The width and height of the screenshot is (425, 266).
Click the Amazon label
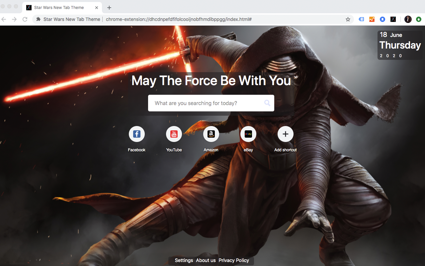coord(211,150)
